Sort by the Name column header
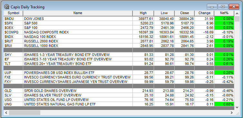The width and height of the screenshot is (243, 118). (x=78, y=13)
